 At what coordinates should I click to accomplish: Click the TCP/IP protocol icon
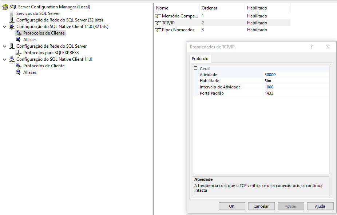[158, 23]
